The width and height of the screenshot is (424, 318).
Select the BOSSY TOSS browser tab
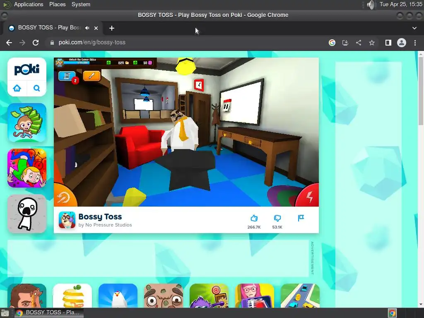click(x=53, y=28)
